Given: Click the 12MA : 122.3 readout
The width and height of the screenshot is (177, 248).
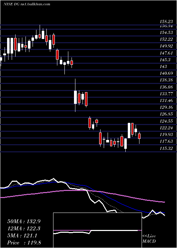Looking at the screenshot, I should point(24,229).
